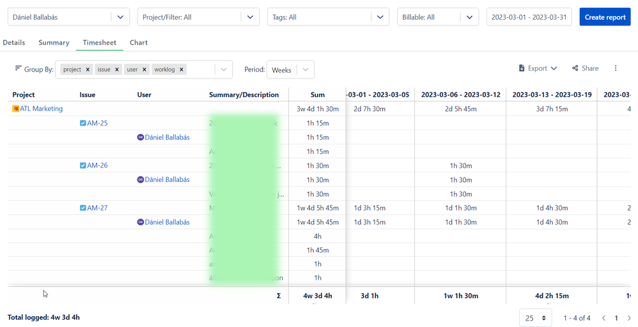The height and width of the screenshot is (327, 638).
Task: Remove the user group-by tag
Action: pyautogui.click(x=144, y=70)
